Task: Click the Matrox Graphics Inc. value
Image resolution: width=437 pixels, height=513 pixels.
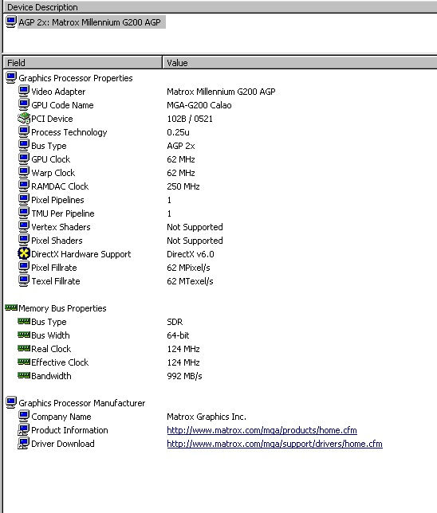Action: 207,417
